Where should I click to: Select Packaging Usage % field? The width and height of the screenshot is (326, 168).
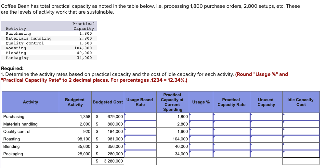(201, 154)
